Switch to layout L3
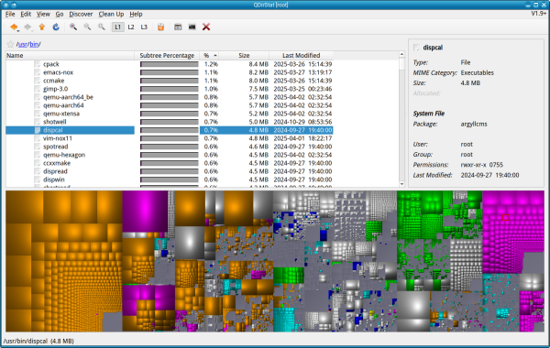The height and width of the screenshot is (348, 550). (x=144, y=27)
